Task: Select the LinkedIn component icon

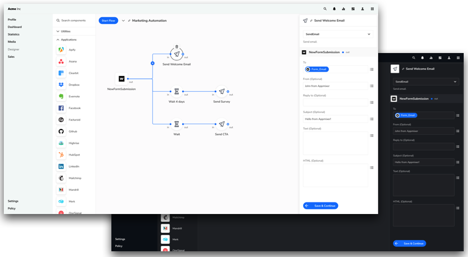Action: click(x=61, y=166)
